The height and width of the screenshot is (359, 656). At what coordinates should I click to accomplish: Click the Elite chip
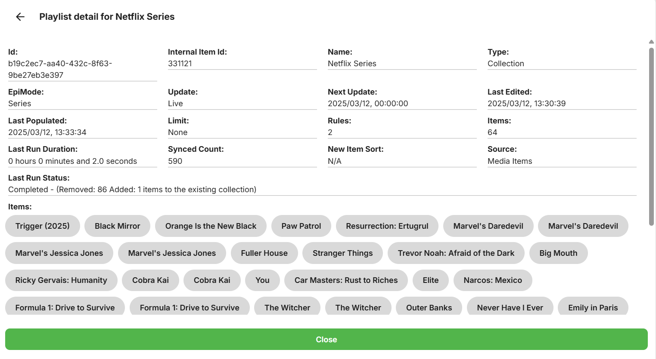430,280
